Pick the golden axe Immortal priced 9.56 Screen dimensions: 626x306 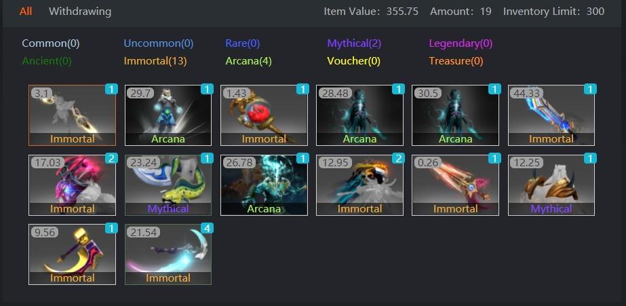coord(73,254)
